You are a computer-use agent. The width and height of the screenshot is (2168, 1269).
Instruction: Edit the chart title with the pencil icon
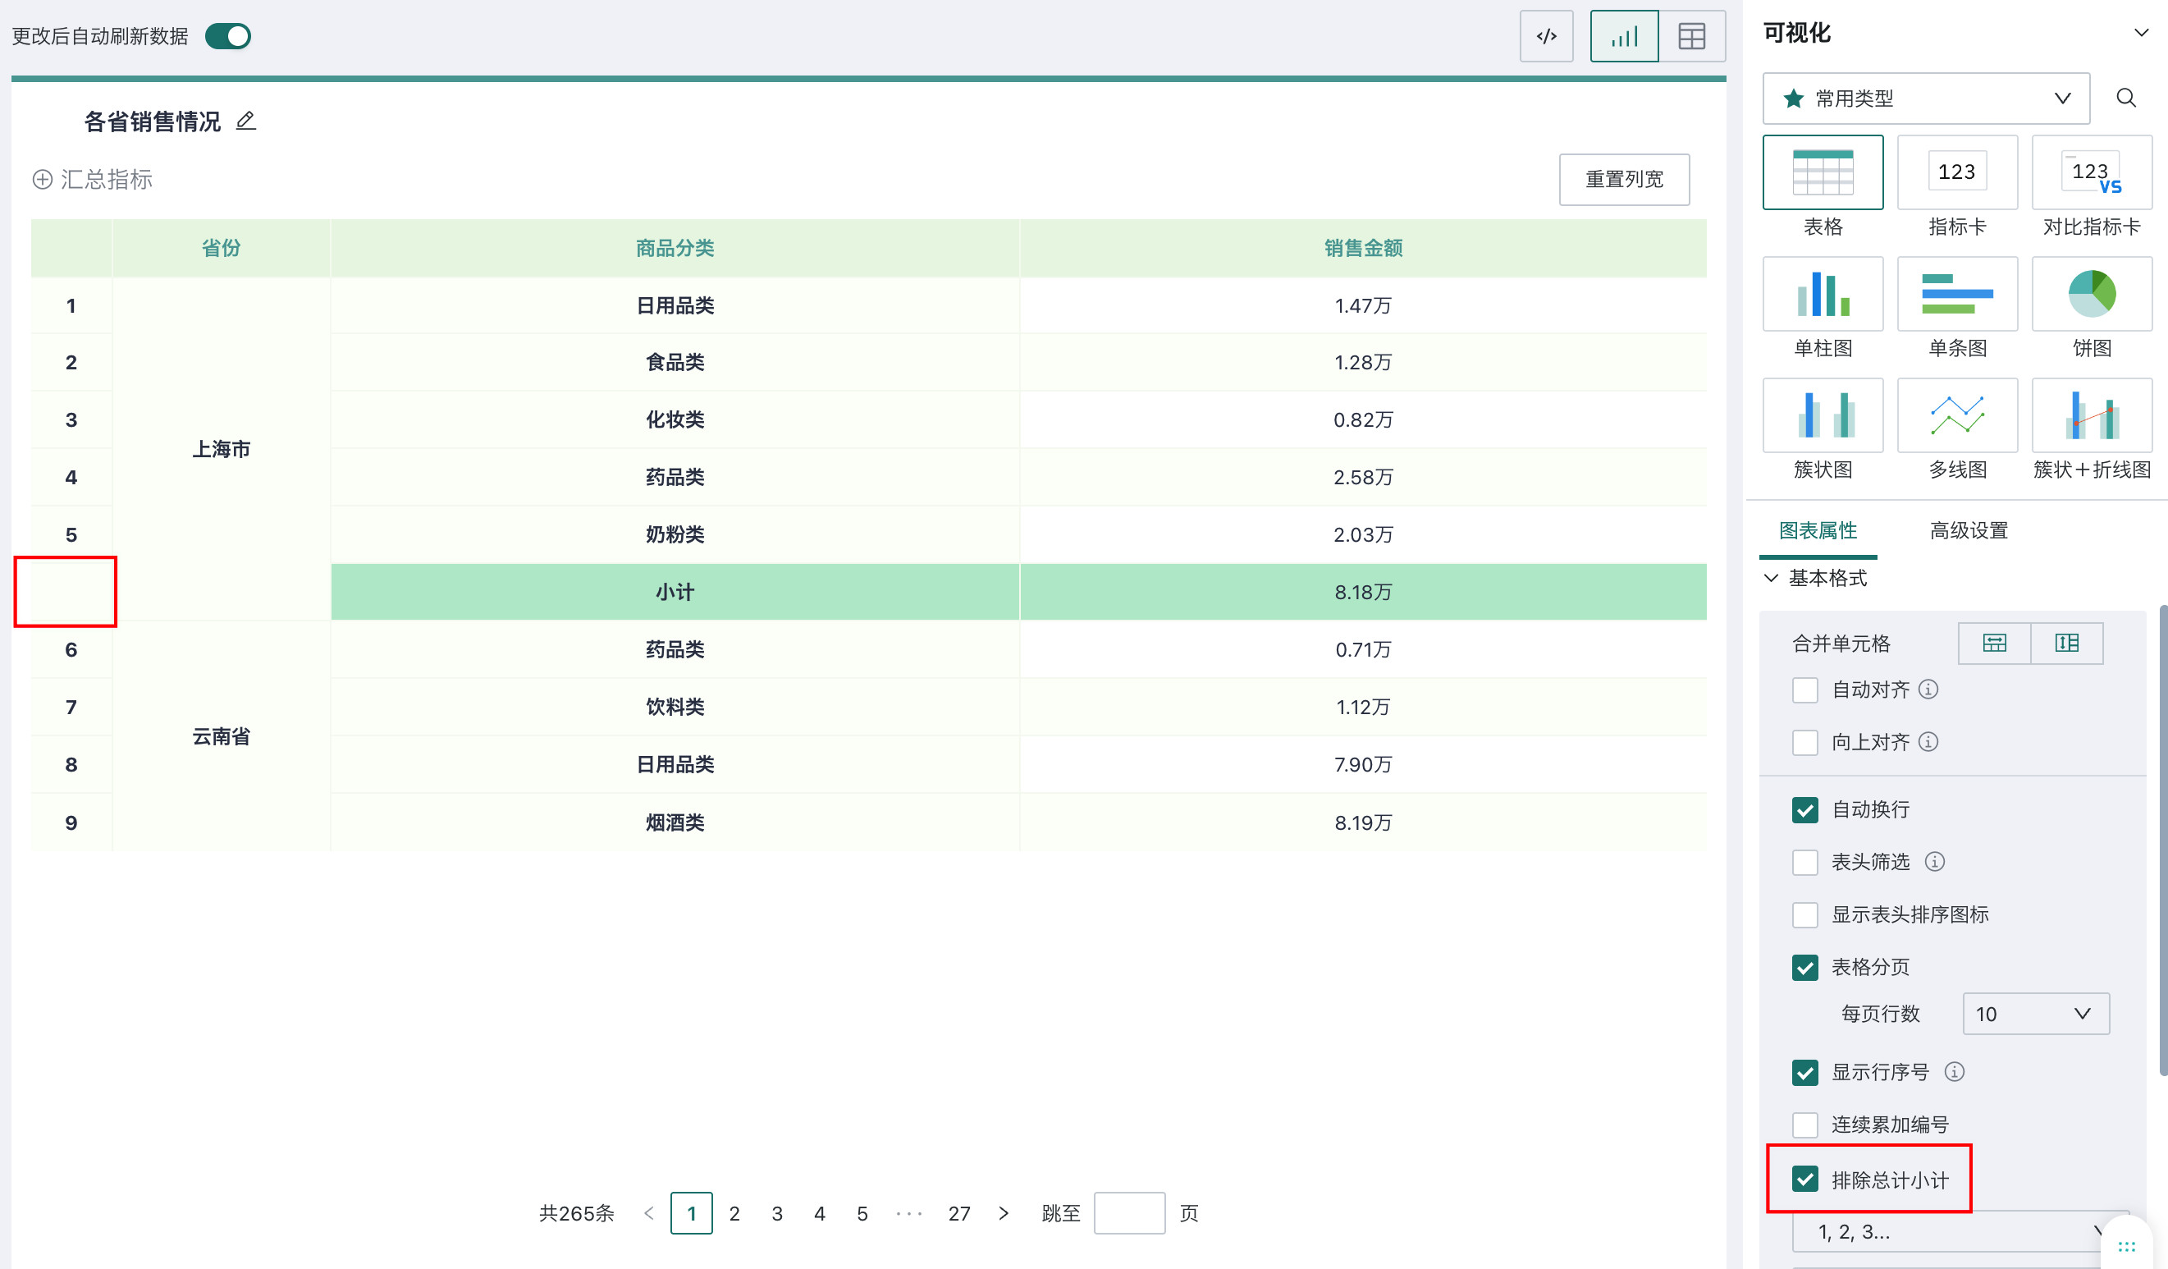[x=246, y=121]
